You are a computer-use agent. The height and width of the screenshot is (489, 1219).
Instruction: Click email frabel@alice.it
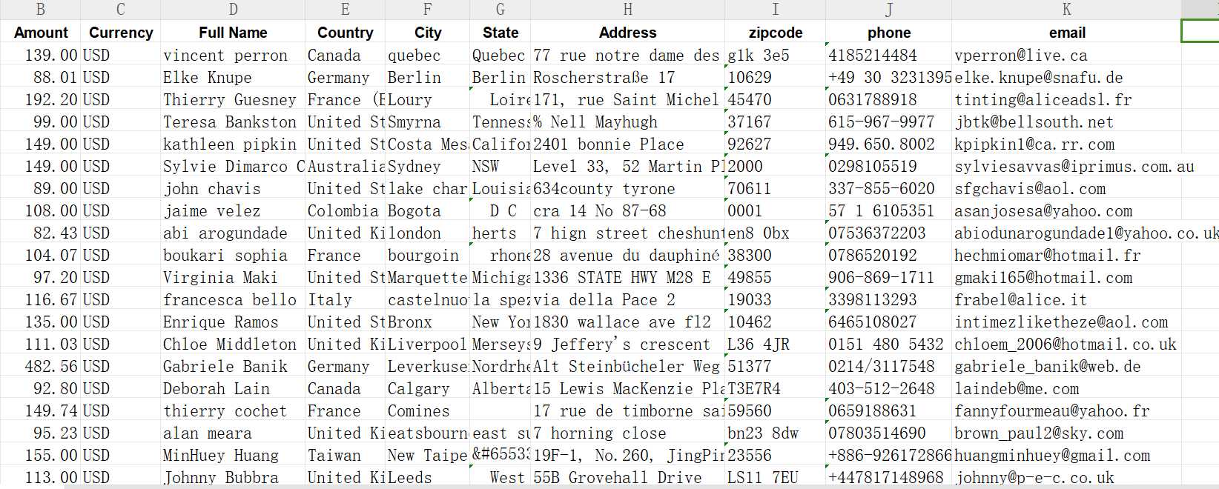pyautogui.click(x=1066, y=299)
